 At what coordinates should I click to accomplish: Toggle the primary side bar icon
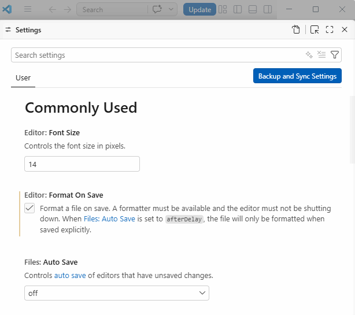coord(238,9)
